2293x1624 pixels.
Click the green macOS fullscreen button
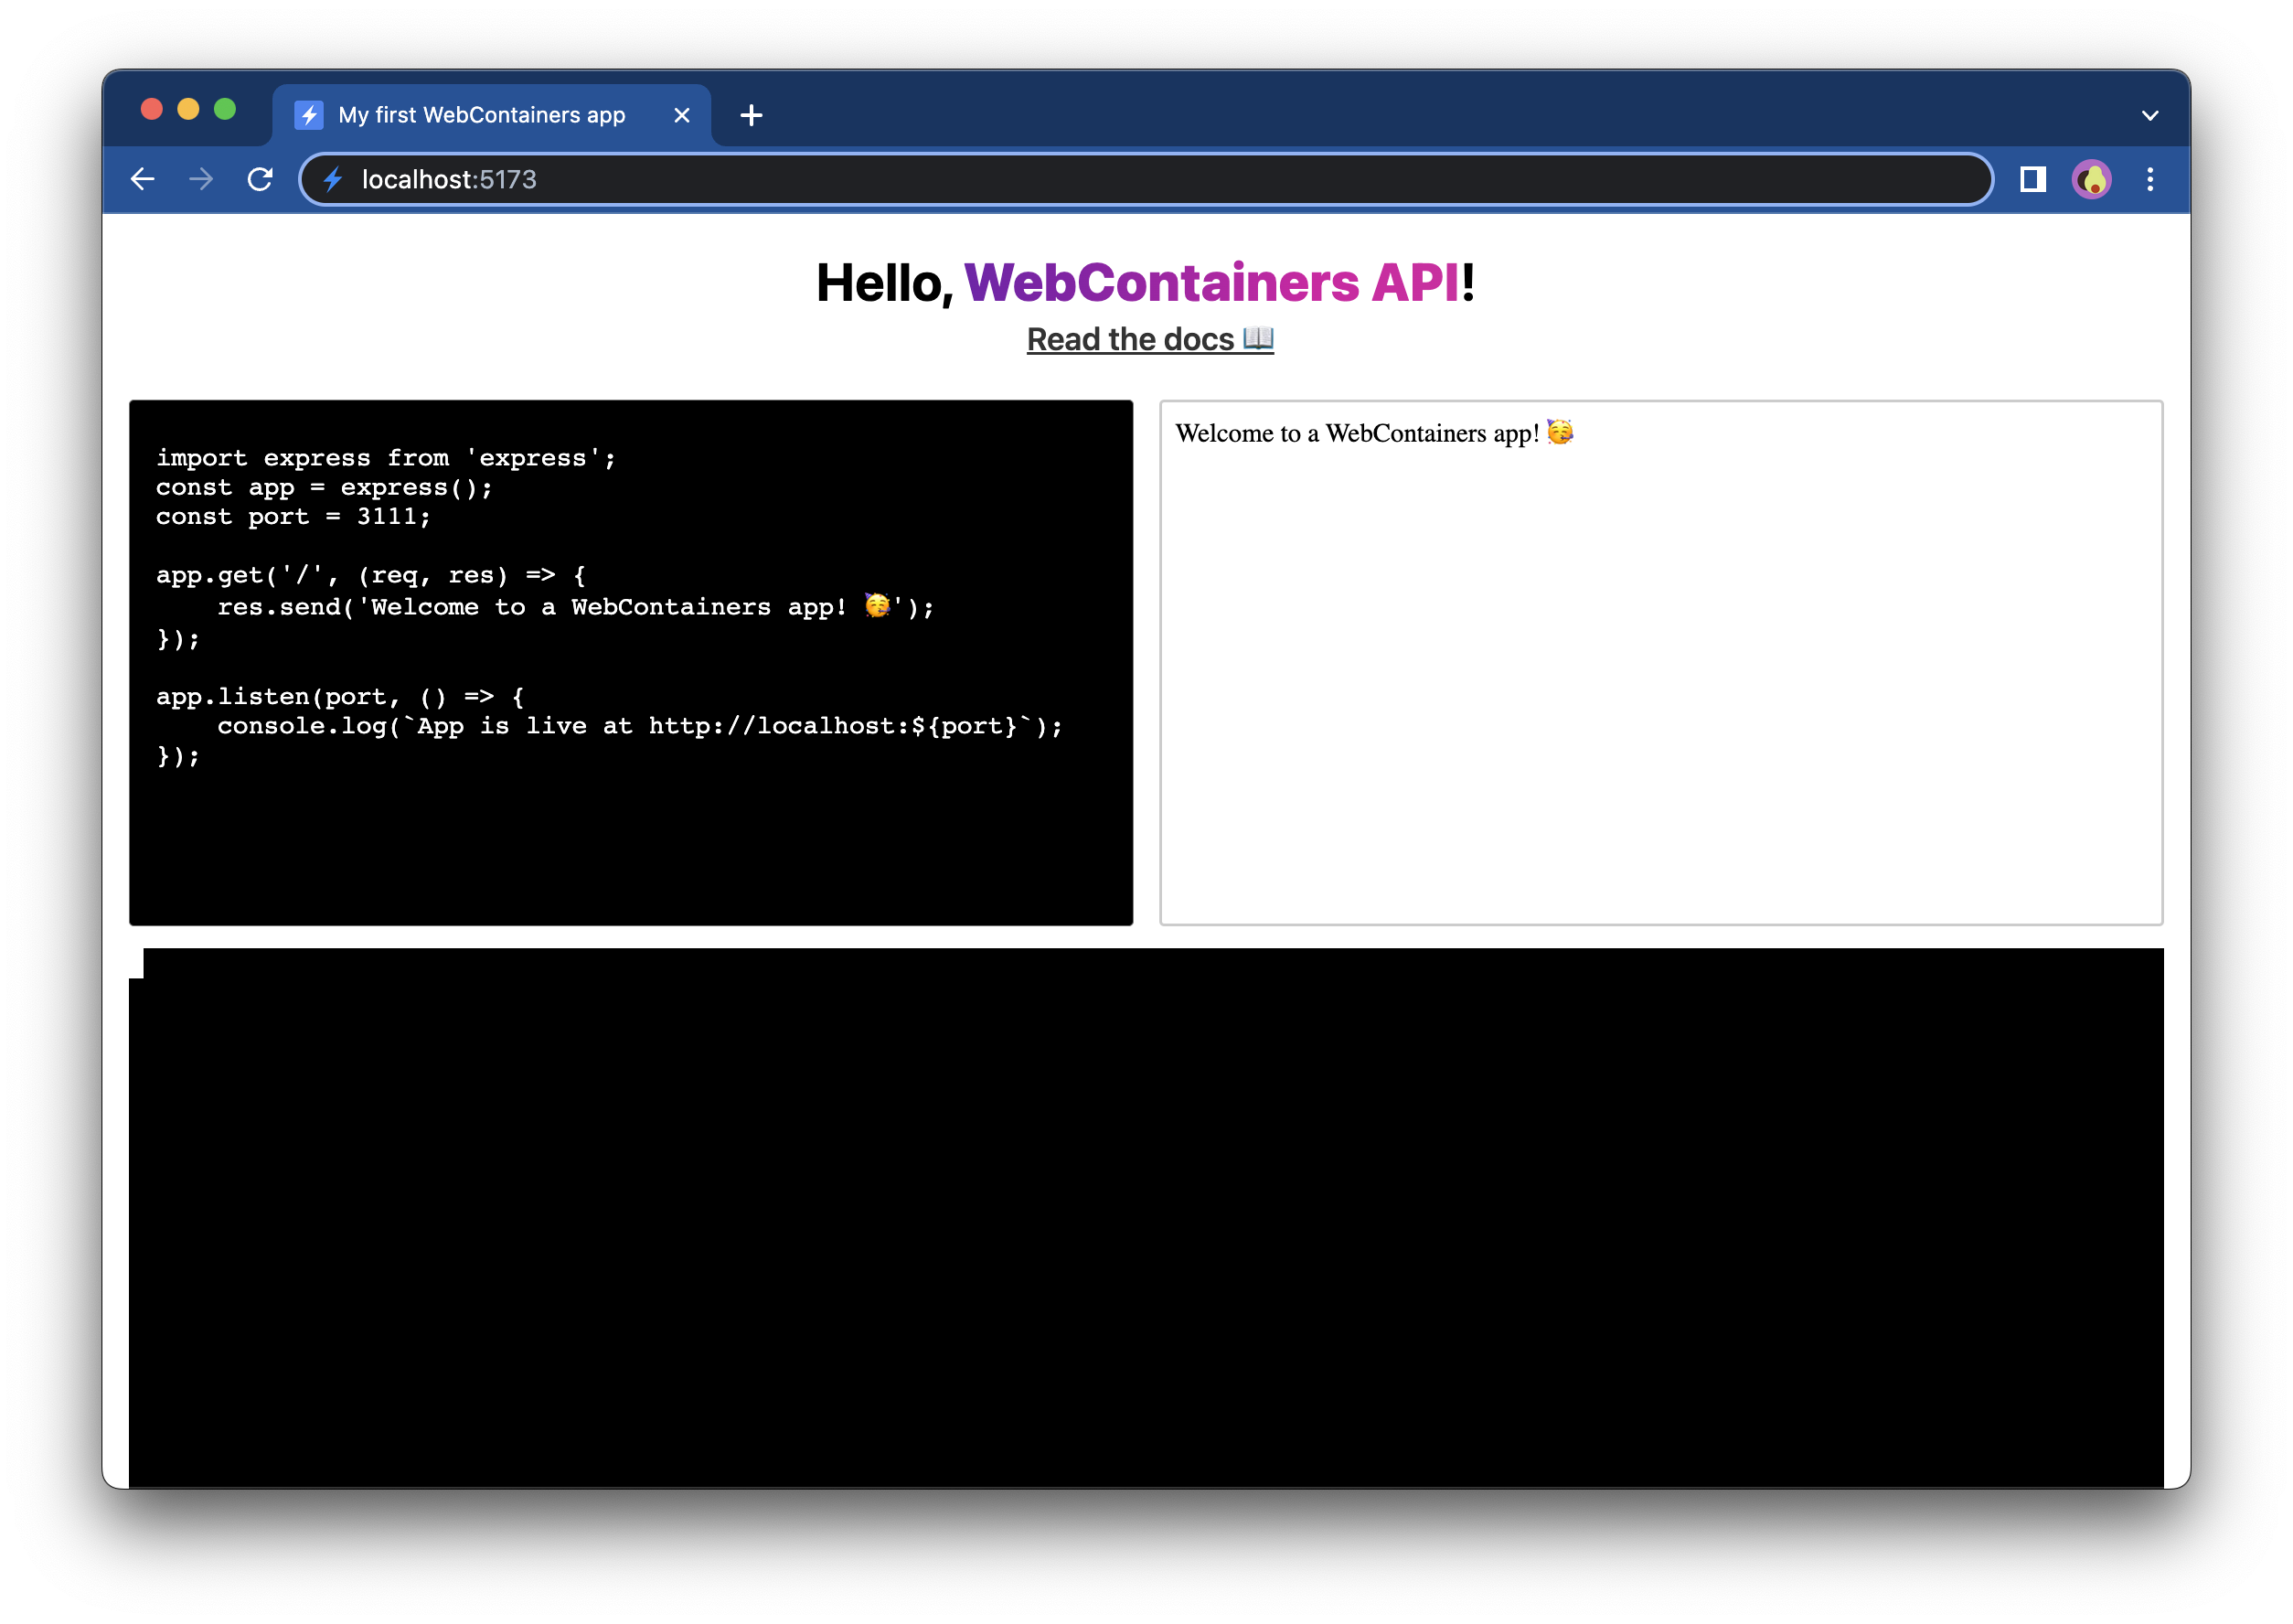click(x=225, y=109)
